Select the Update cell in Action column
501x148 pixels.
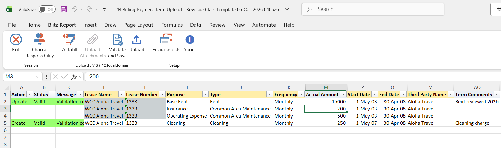pyautogui.click(x=22, y=102)
